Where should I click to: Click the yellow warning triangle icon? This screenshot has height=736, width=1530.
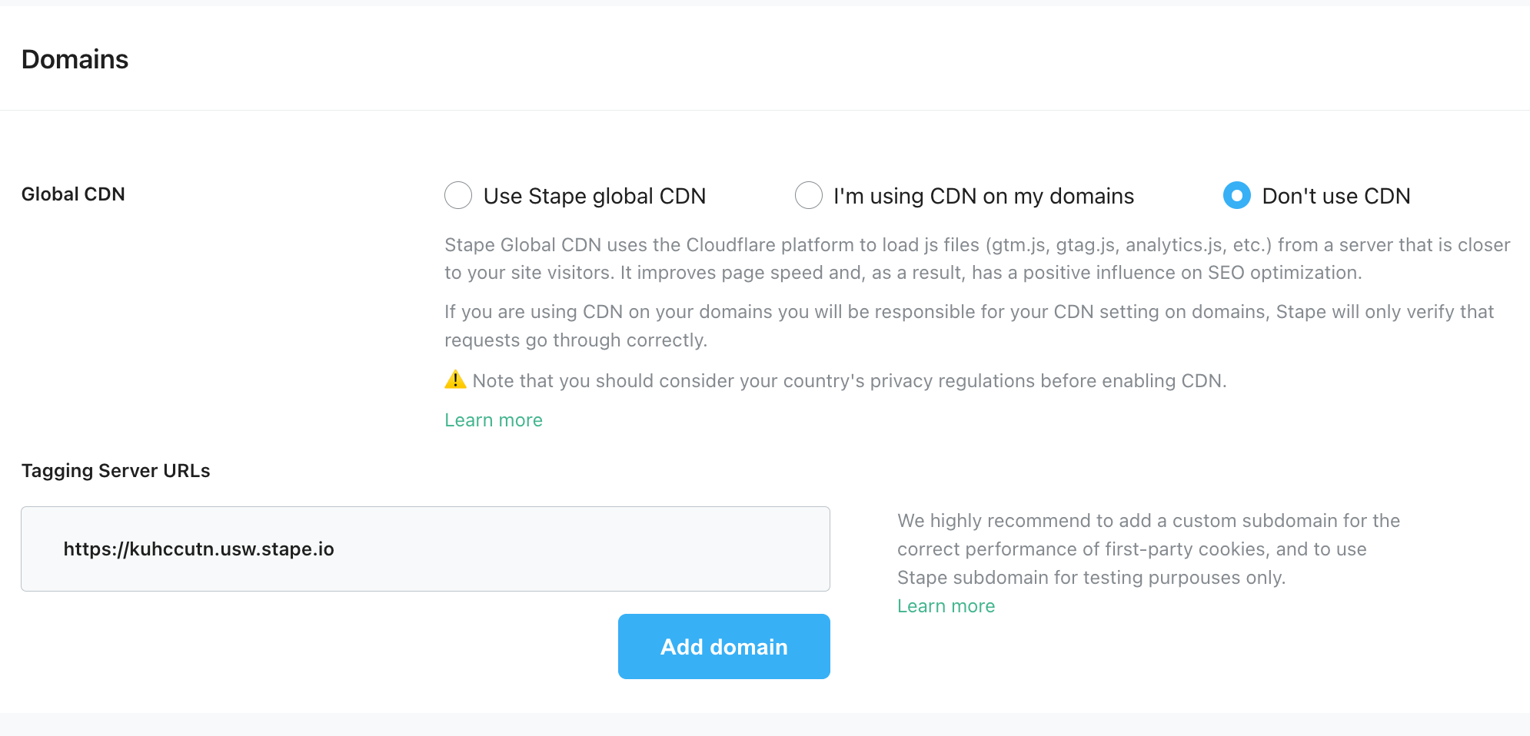pos(454,380)
